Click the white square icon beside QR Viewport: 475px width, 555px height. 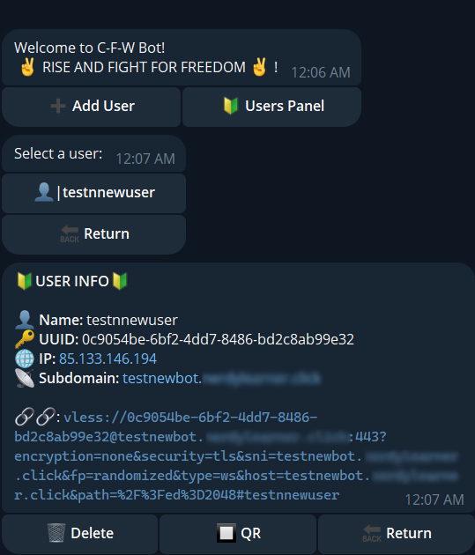point(226,533)
